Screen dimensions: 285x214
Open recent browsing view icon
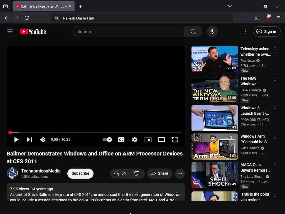6,6
